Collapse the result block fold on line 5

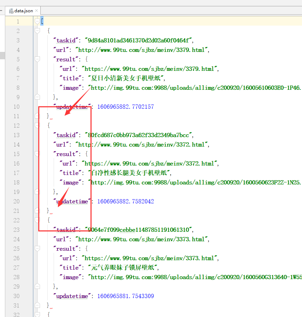(37, 59)
